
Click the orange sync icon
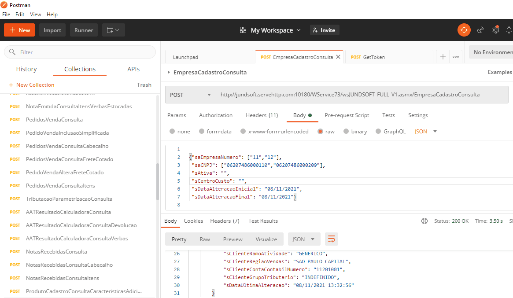click(464, 30)
